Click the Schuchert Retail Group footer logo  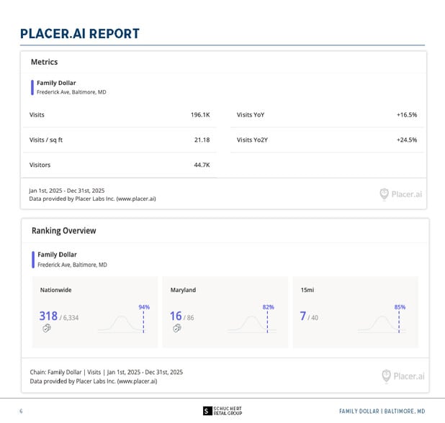[223, 411]
